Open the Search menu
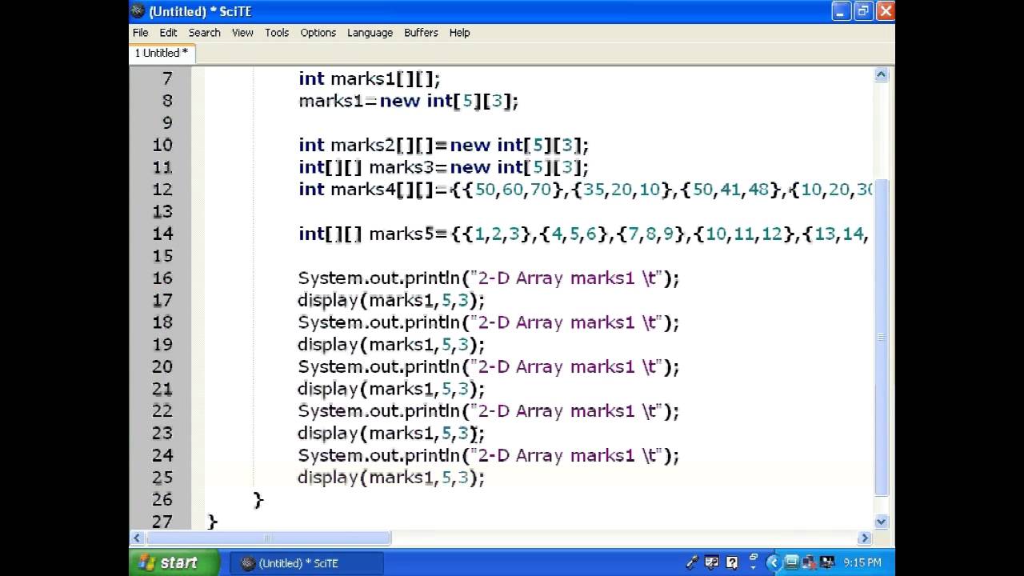 pyautogui.click(x=204, y=33)
